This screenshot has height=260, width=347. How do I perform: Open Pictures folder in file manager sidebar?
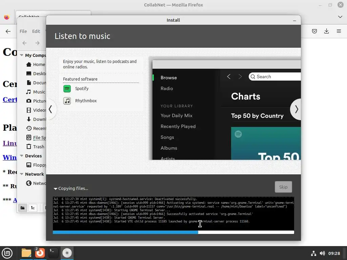36,101
